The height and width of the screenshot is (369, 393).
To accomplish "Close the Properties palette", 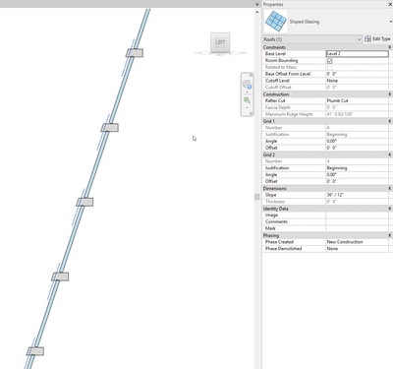I will pos(390,4).
